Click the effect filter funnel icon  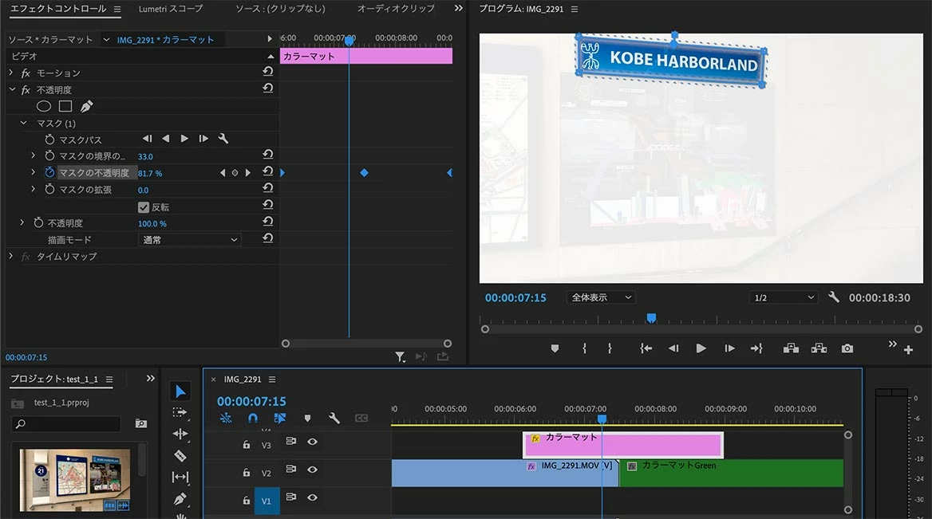pos(400,356)
